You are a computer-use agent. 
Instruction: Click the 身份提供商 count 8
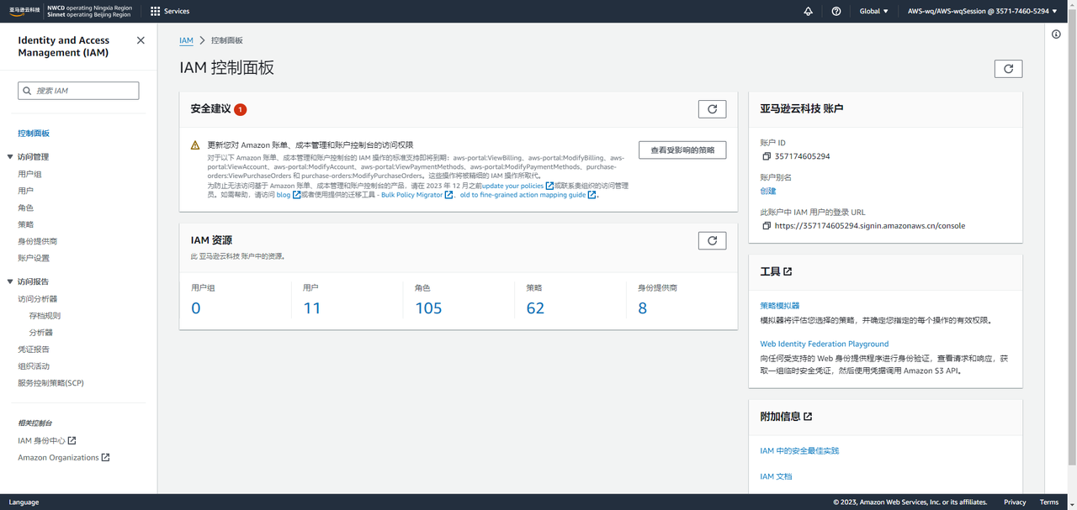(x=643, y=308)
